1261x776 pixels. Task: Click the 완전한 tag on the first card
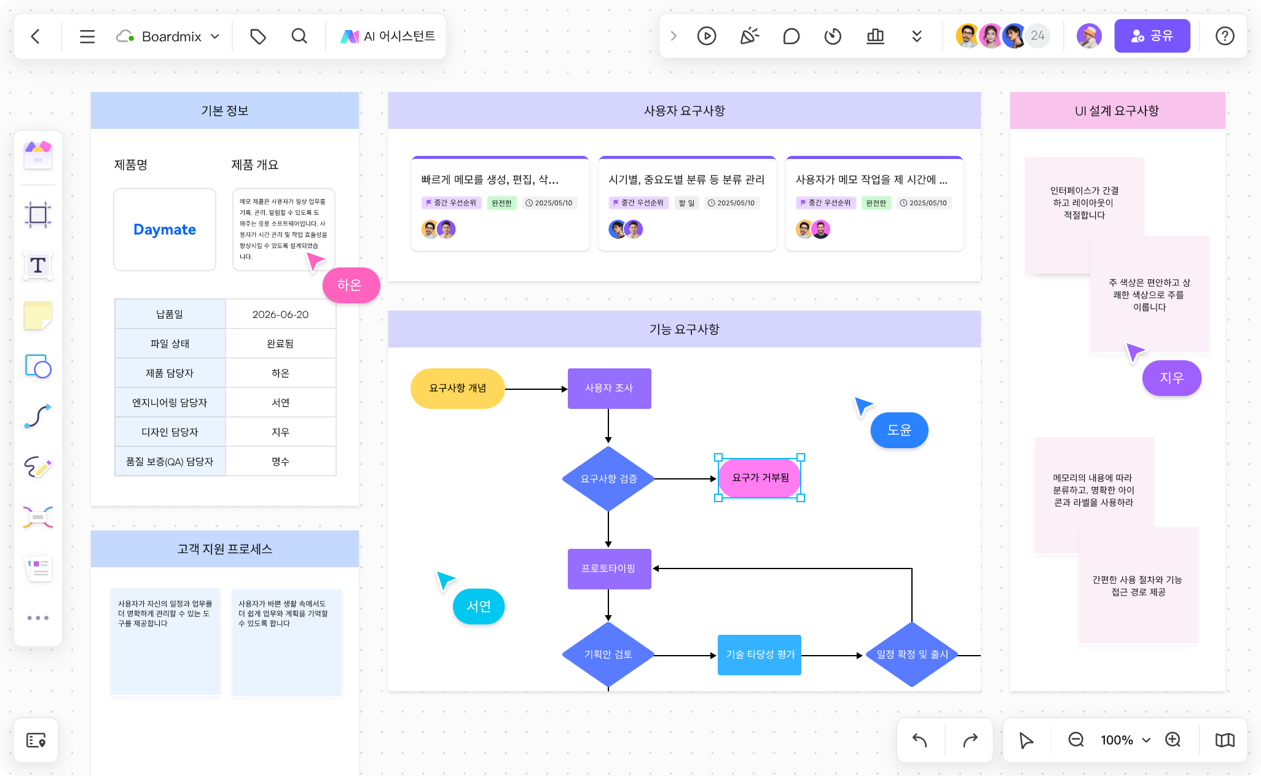click(501, 203)
